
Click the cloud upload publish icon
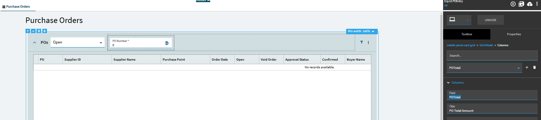pos(530,4)
